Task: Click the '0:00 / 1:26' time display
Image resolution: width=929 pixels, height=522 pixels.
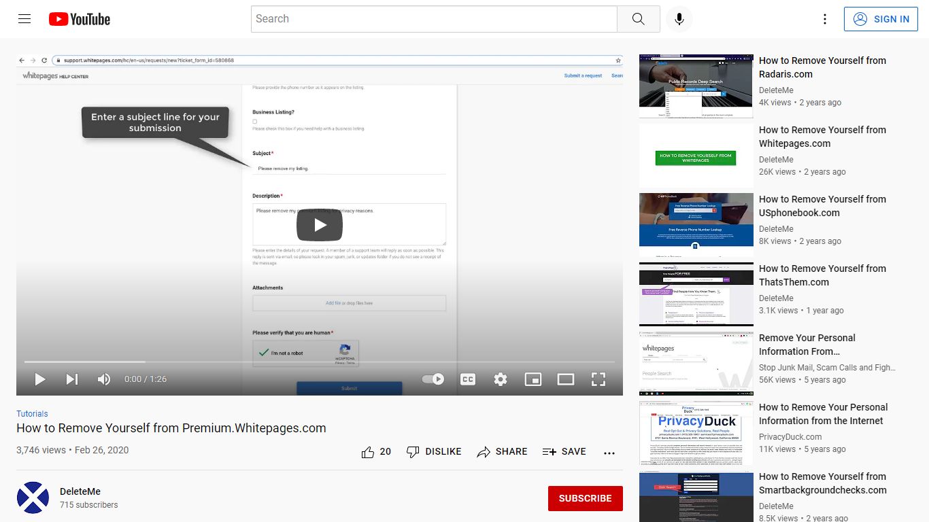Action: click(146, 379)
